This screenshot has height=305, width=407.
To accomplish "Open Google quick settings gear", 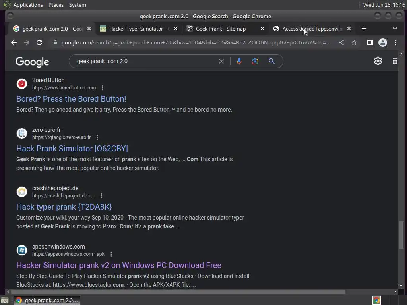I will click(378, 61).
